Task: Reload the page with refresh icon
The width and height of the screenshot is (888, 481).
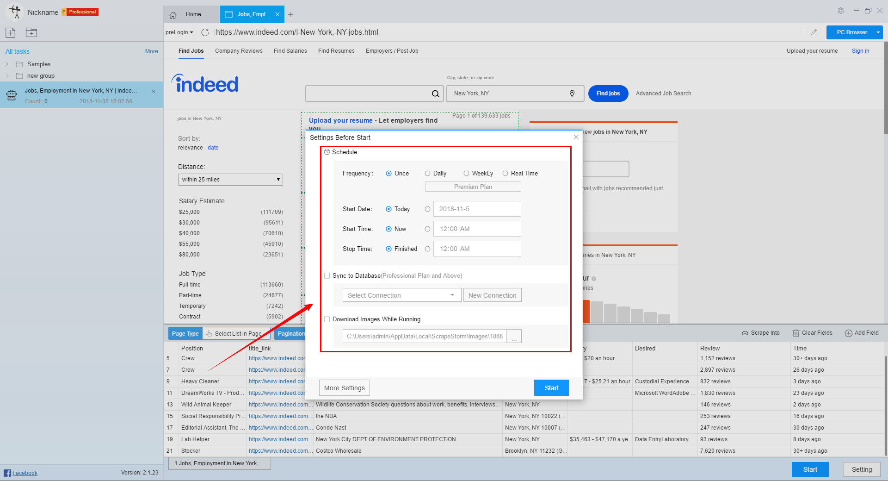Action: click(x=205, y=32)
